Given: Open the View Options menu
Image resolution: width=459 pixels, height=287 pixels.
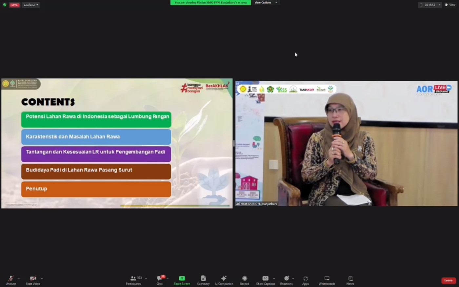Looking at the screenshot, I should 266,3.
